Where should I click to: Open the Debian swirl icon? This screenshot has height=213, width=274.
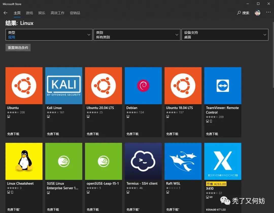coord(143,86)
